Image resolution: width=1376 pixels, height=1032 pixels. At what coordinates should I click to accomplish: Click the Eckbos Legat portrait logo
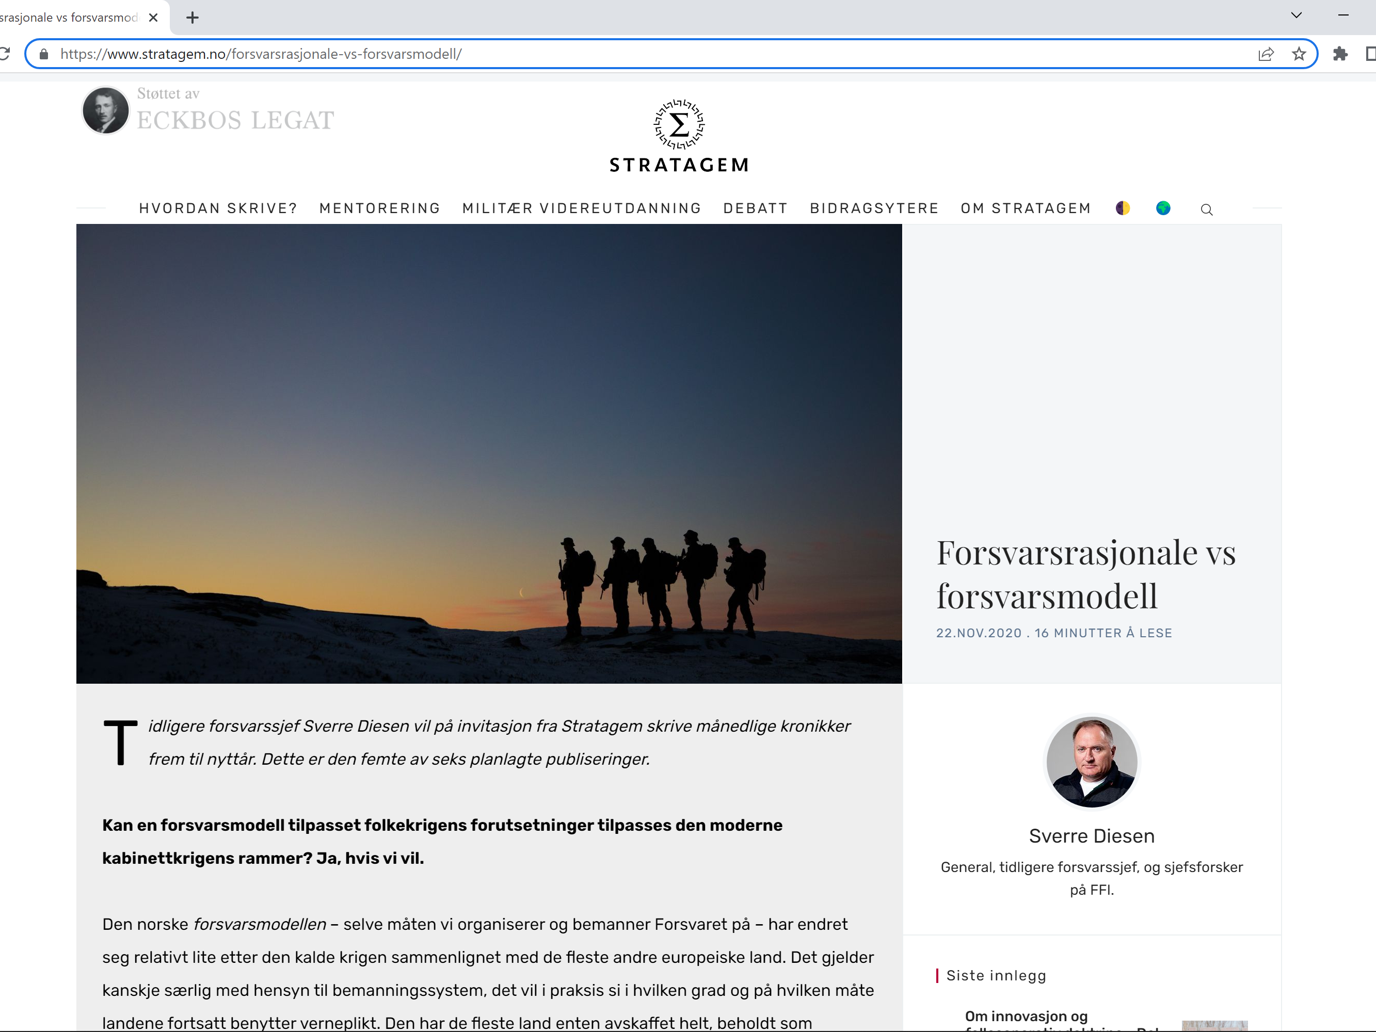tap(106, 111)
